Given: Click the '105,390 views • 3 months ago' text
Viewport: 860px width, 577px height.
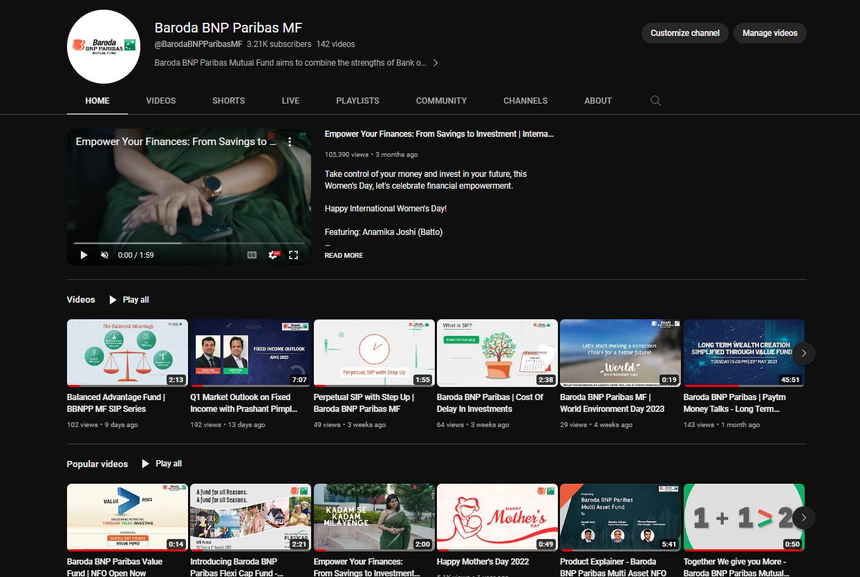Looking at the screenshot, I should [371, 155].
